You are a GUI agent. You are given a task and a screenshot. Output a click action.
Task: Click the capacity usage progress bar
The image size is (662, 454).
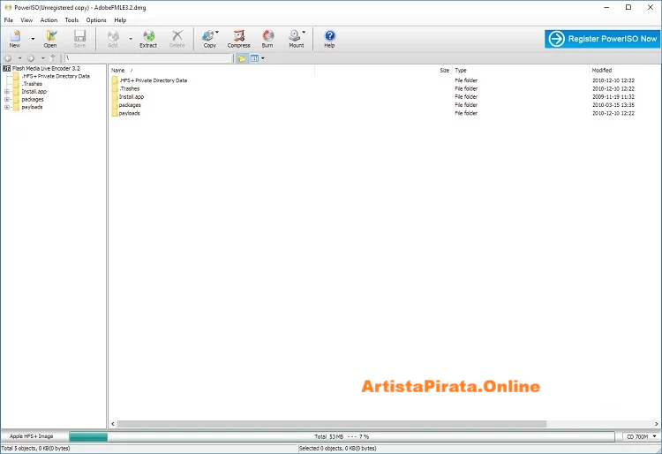(342, 436)
